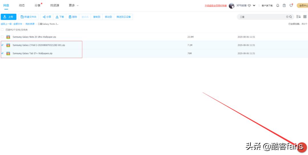
Task: Click 返回上一级 to go up a level
Action: pyautogui.click(x=6, y=24)
